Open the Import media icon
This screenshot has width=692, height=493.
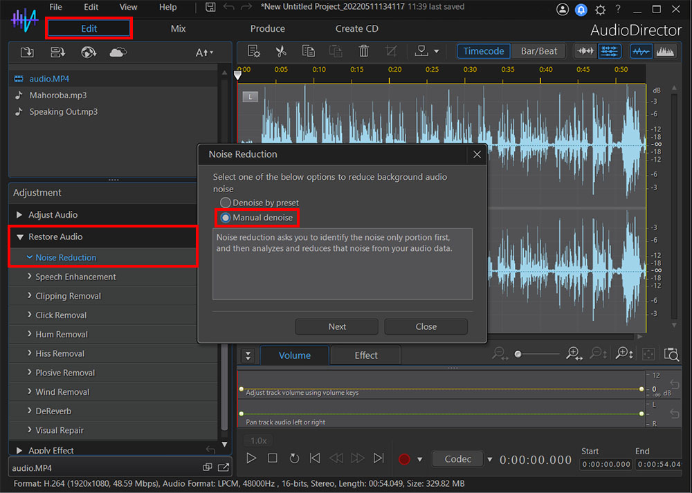(x=28, y=52)
